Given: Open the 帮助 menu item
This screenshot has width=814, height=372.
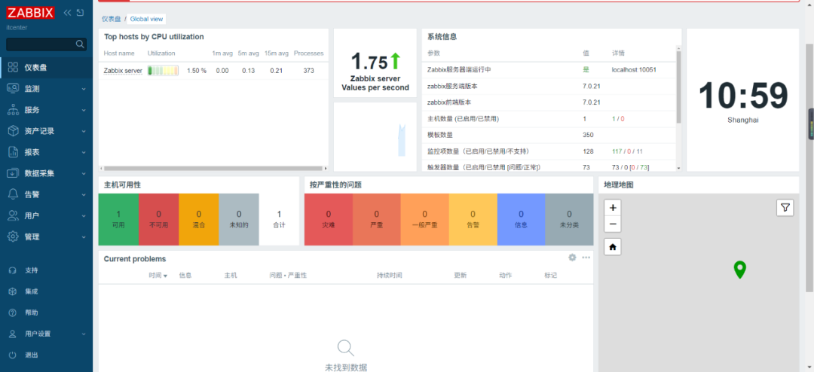Looking at the screenshot, I should (46, 313).
